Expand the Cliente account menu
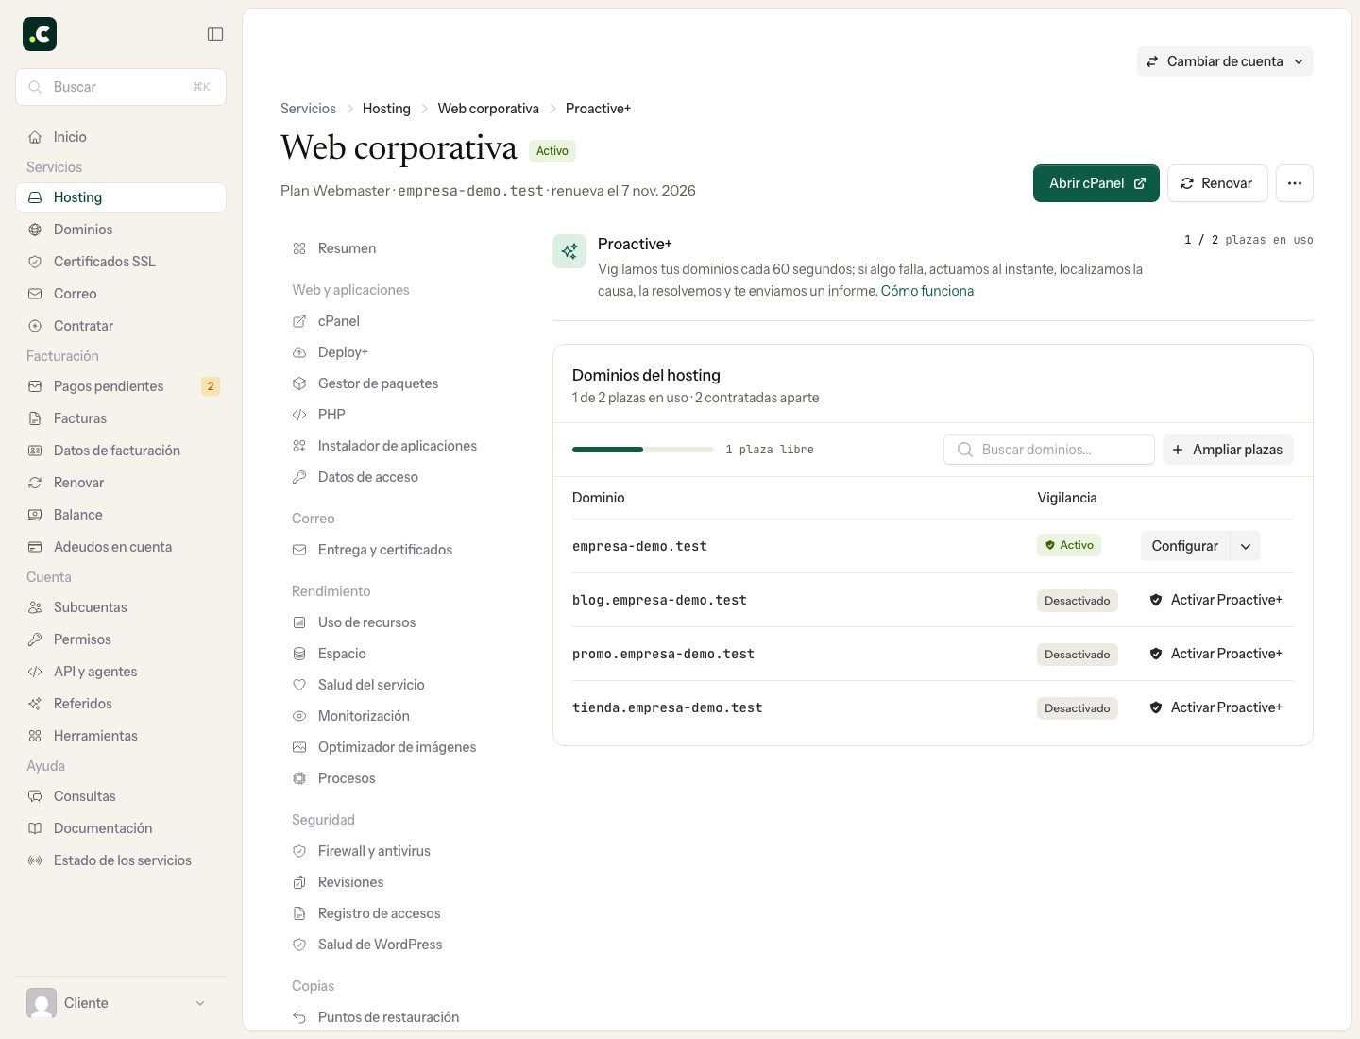1360x1039 pixels. coord(121,1003)
